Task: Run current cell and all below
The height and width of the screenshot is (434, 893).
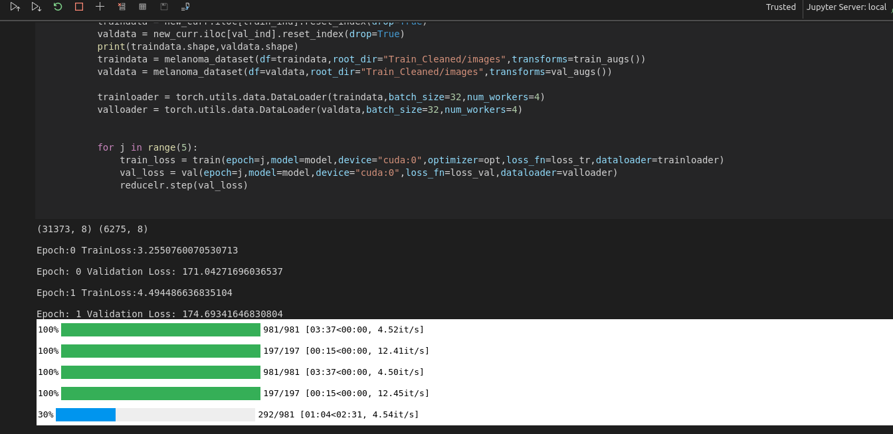Action: [x=37, y=7]
